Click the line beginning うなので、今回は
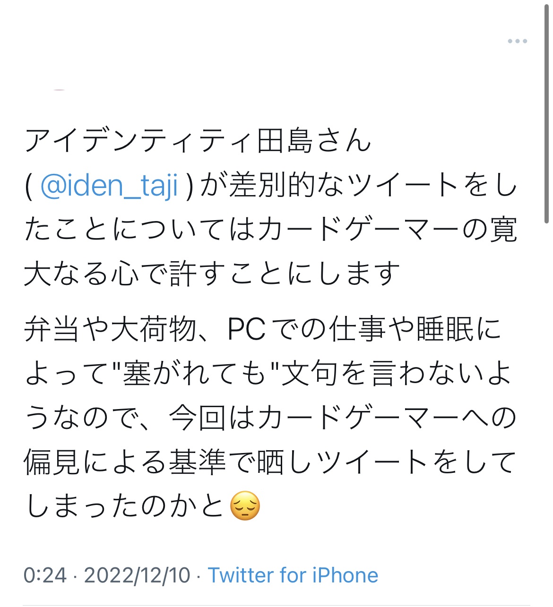This screenshot has height=607, width=553. tap(270, 418)
